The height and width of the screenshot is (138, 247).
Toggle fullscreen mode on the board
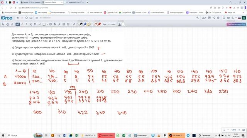(224, 130)
